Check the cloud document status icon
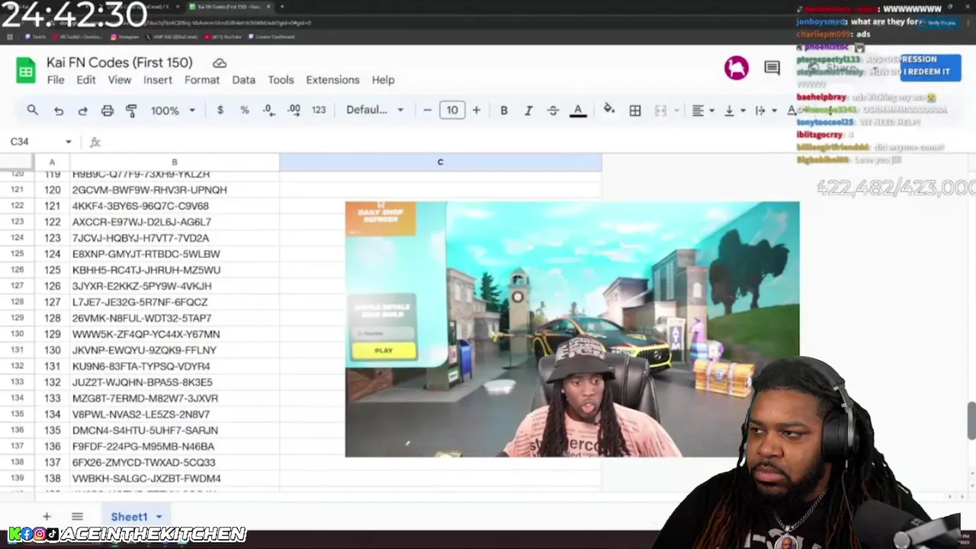Image resolution: width=976 pixels, height=549 pixels. tap(220, 63)
